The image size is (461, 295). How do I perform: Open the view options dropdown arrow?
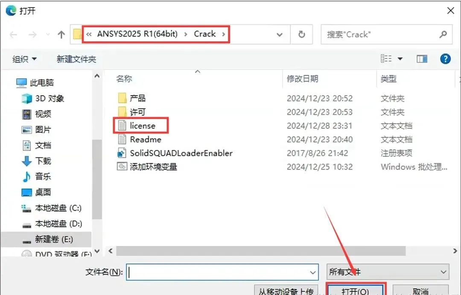coord(400,59)
